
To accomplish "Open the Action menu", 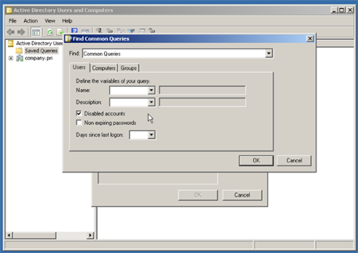I will [30, 21].
